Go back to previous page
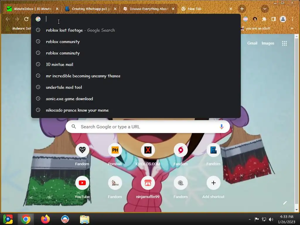Image resolution: width=300 pixels, height=225 pixels. pyautogui.click(x=8, y=19)
